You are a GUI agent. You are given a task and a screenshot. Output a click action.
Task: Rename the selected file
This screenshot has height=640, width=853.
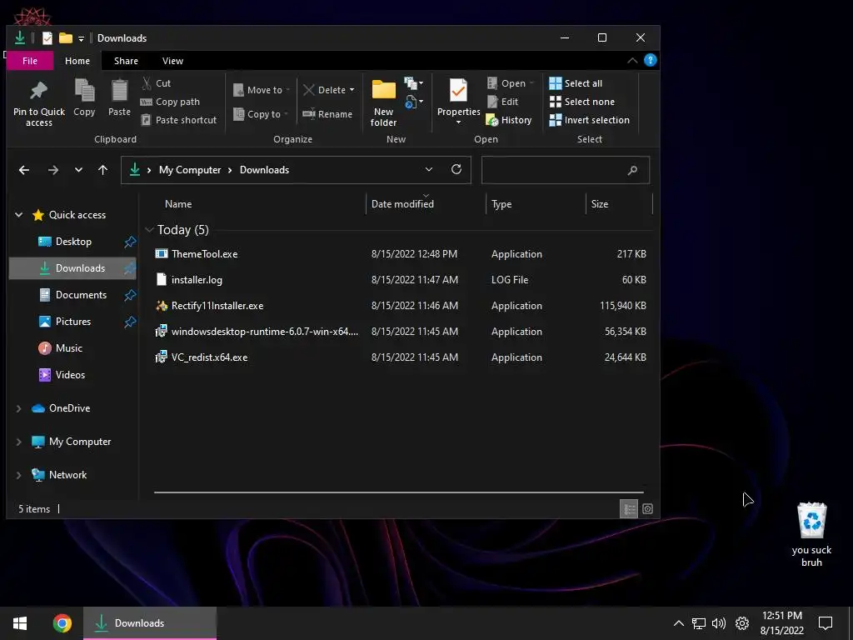[327, 113]
